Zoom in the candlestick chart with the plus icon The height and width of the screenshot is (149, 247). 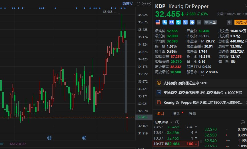pyautogui.click(x=149, y=4)
